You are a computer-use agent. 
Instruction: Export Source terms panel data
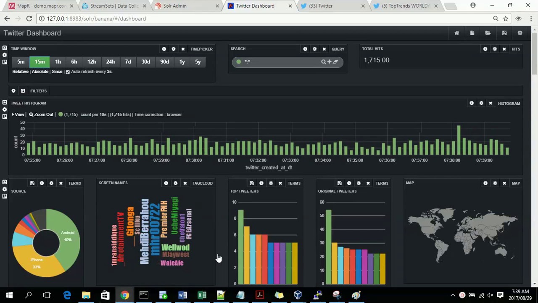(x=32, y=183)
